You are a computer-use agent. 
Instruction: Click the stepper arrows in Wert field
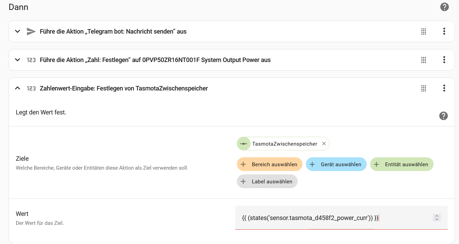tap(437, 218)
